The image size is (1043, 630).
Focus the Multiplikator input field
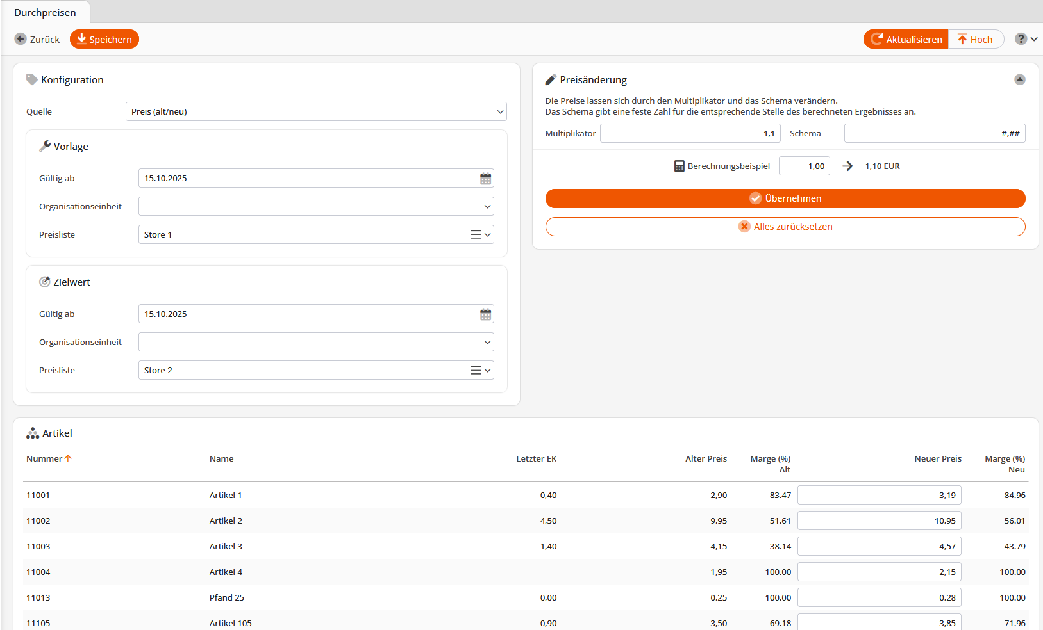(689, 134)
